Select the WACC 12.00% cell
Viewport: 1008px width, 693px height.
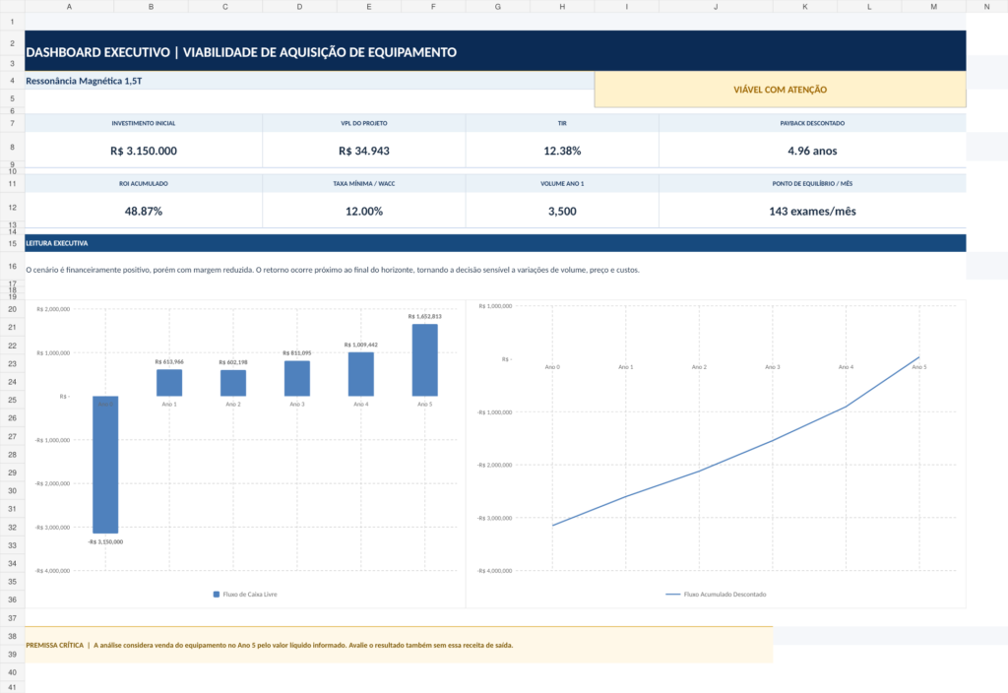click(364, 211)
